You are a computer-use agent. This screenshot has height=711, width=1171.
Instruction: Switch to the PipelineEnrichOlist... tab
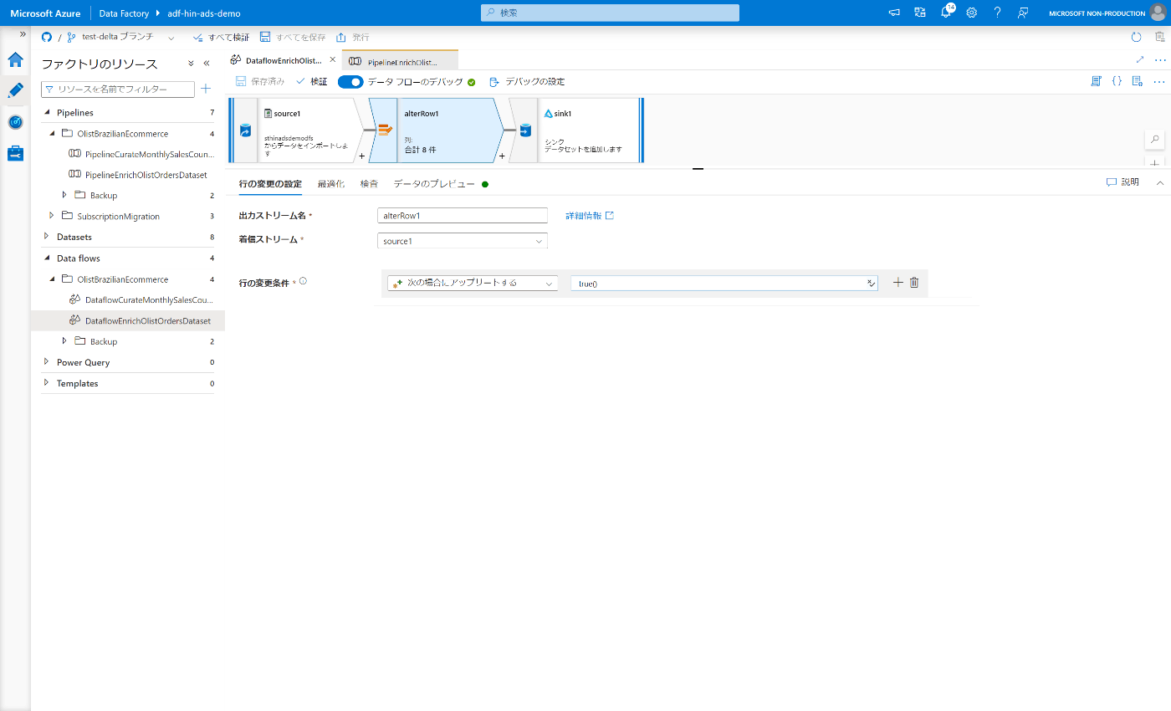tap(401, 61)
